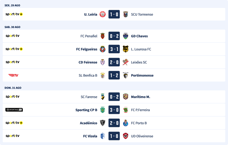Select the Sporting CP B crest

click(103, 110)
